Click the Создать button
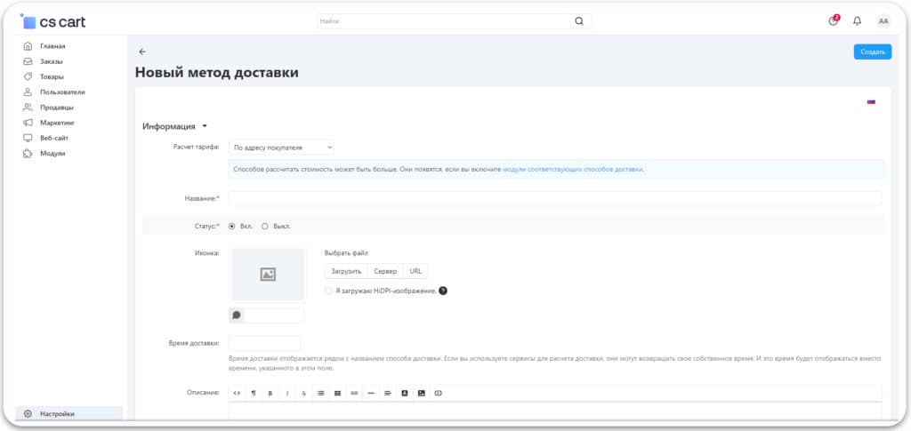The image size is (911, 431). (x=872, y=52)
